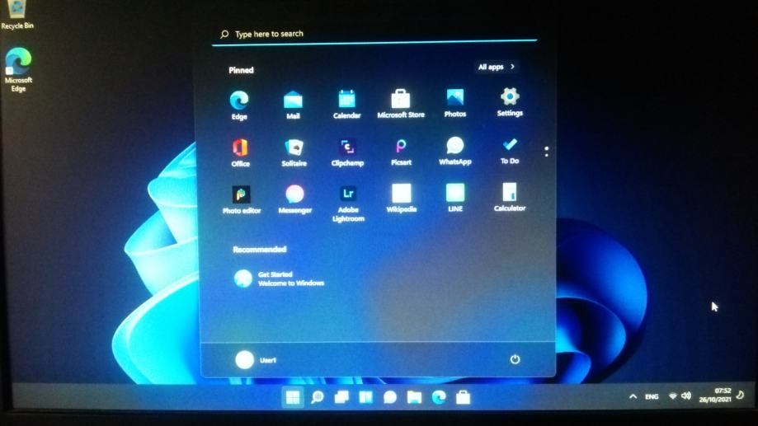Open the Calendar app
Viewport: 758px width, 426px height.
coord(346,104)
